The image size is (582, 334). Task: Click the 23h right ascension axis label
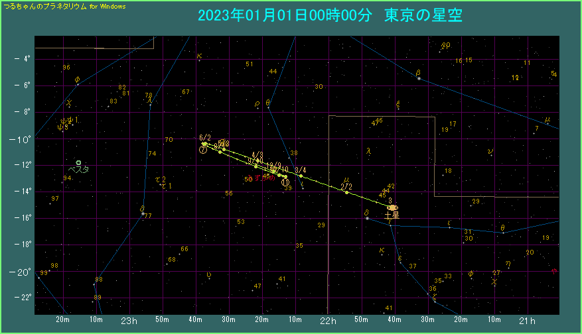click(x=129, y=321)
